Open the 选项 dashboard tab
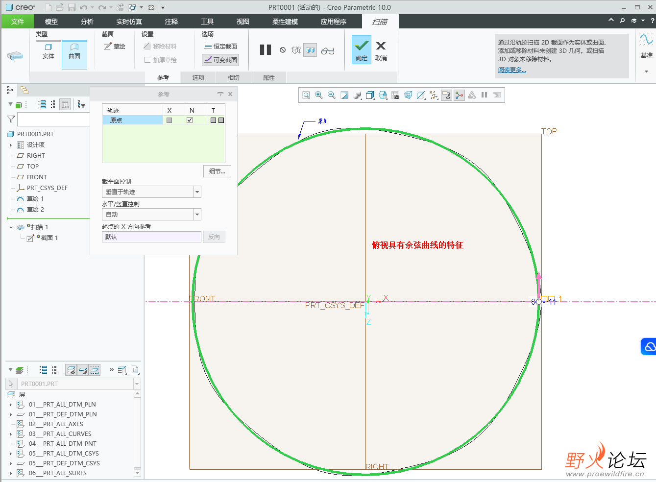 pyautogui.click(x=198, y=77)
